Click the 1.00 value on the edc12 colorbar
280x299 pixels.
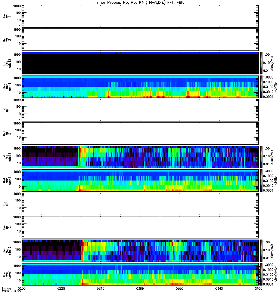267,242
